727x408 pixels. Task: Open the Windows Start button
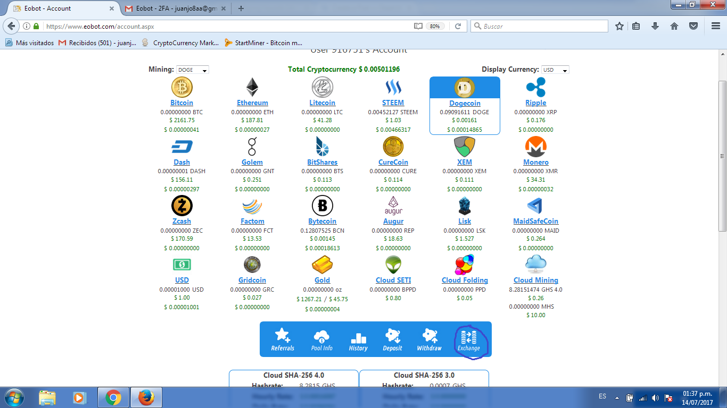pos(13,397)
